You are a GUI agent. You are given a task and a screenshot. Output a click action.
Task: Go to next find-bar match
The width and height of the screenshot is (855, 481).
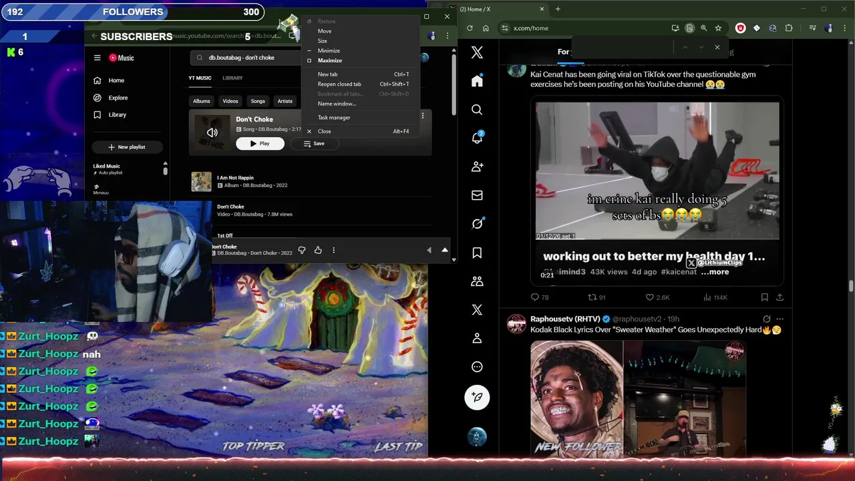click(x=701, y=47)
